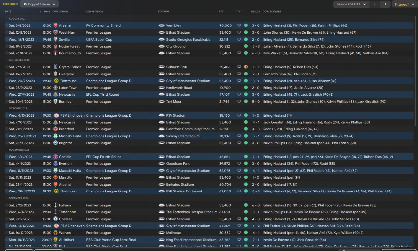Click the Wembley stadium icon
The height and width of the screenshot is (251, 418).
[161, 25]
